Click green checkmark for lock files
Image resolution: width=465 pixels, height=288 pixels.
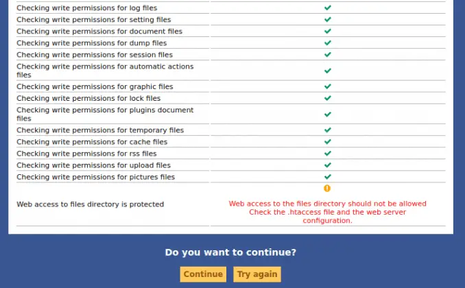click(328, 98)
